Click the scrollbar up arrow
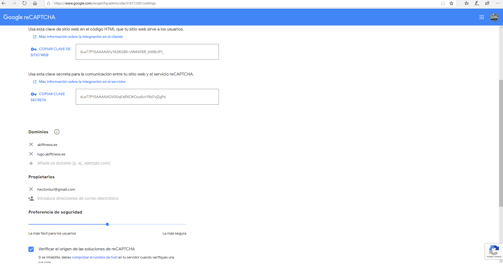 click(501, 28)
